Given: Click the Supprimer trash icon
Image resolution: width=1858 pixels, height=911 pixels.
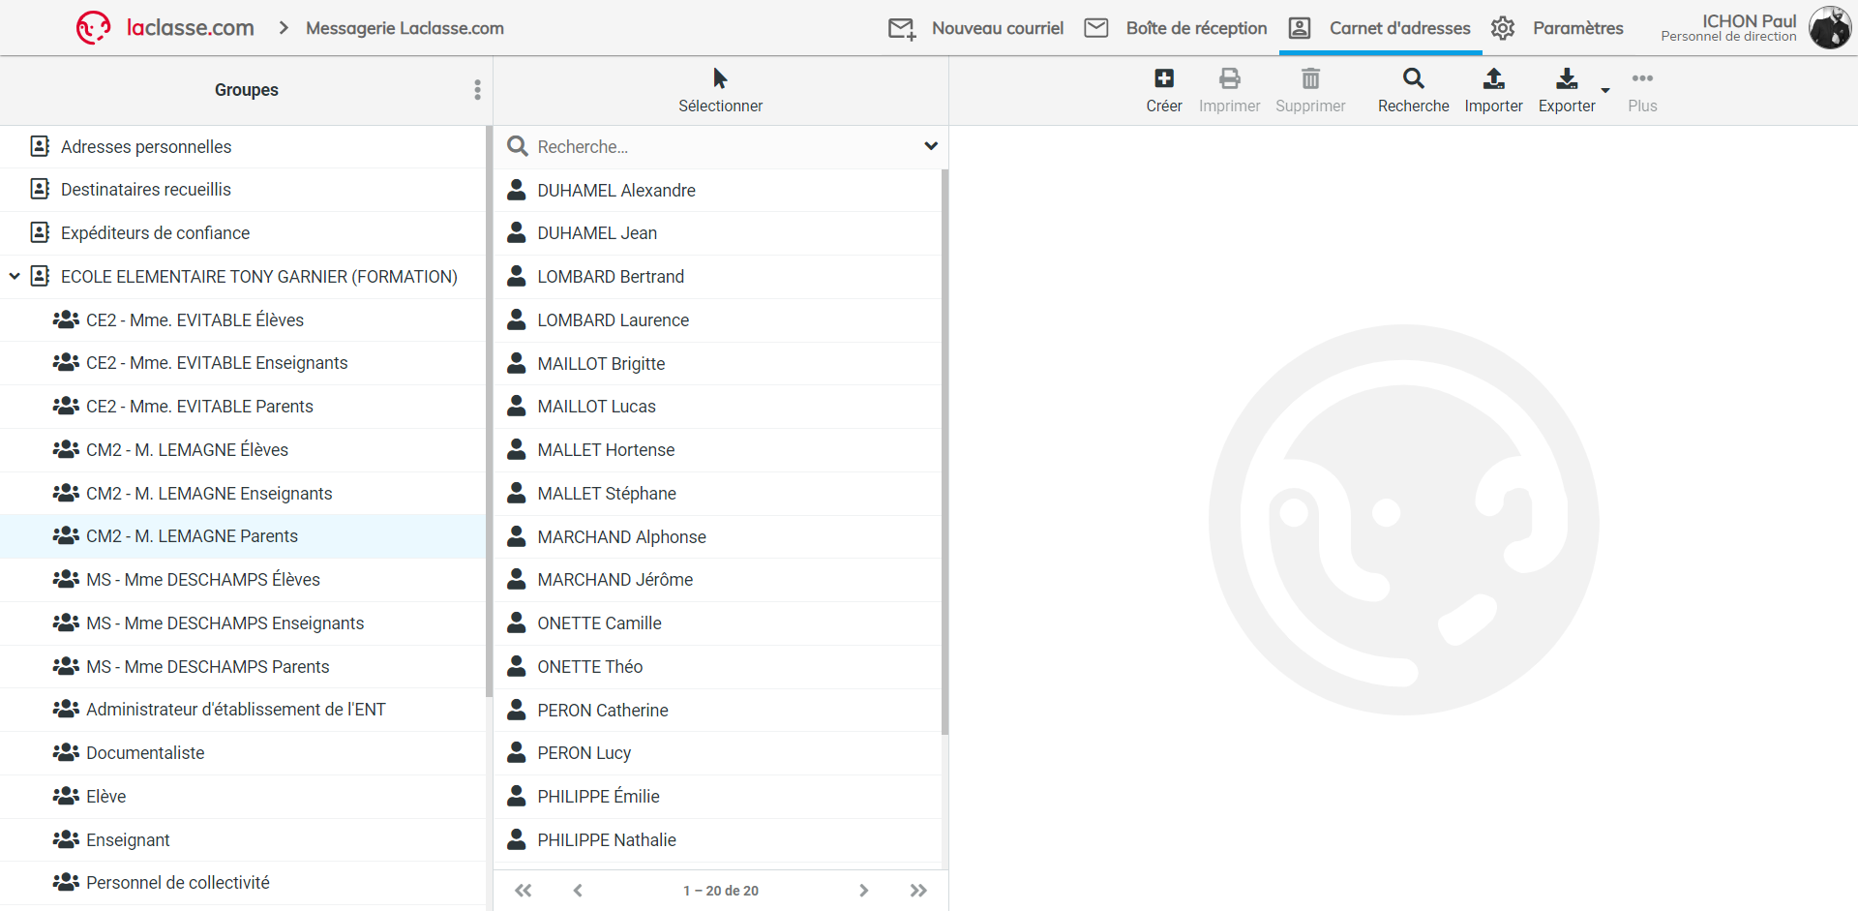Looking at the screenshot, I should tap(1309, 79).
